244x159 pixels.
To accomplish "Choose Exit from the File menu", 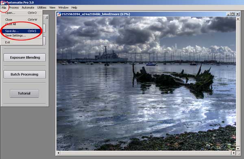I will coord(22,42).
